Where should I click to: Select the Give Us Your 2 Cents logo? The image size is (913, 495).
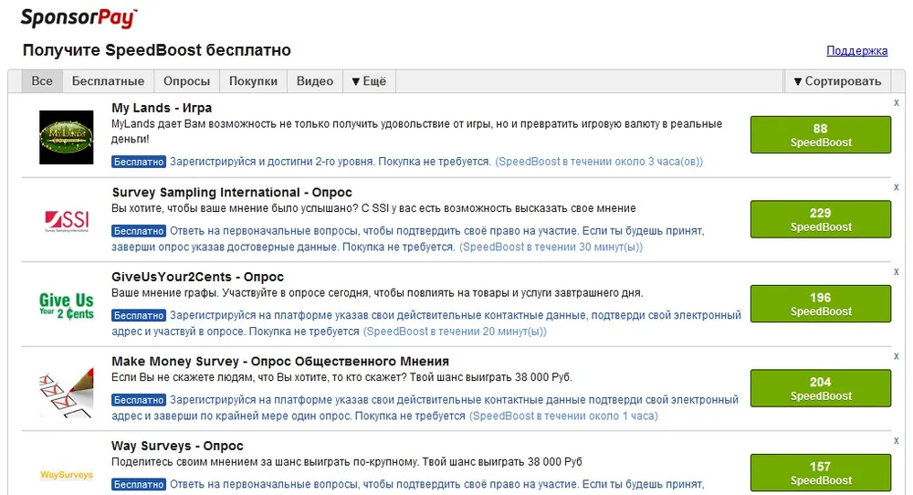(67, 305)
